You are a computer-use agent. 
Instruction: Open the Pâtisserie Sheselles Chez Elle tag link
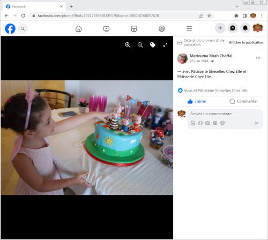pos(216,71)
